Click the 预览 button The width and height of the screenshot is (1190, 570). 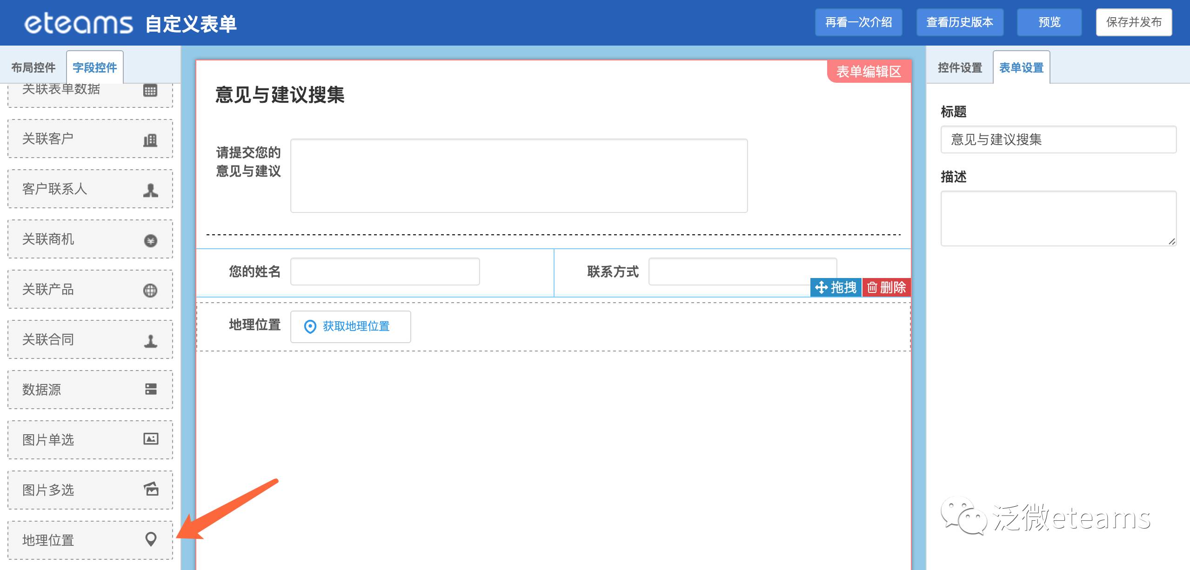(1049, 22)
